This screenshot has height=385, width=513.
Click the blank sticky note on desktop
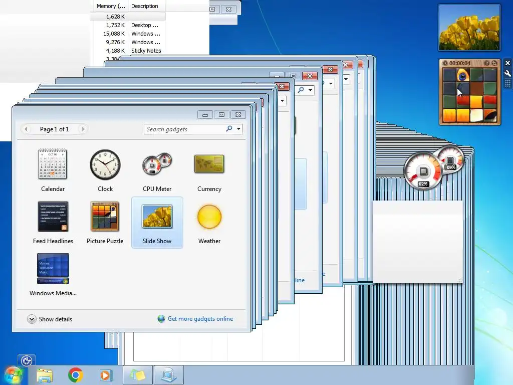(418, 242)
